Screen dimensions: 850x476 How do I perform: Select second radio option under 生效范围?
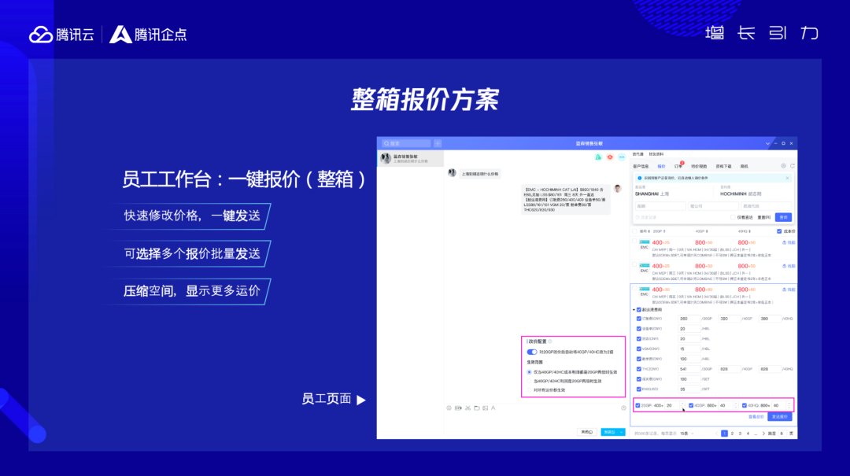529,381
